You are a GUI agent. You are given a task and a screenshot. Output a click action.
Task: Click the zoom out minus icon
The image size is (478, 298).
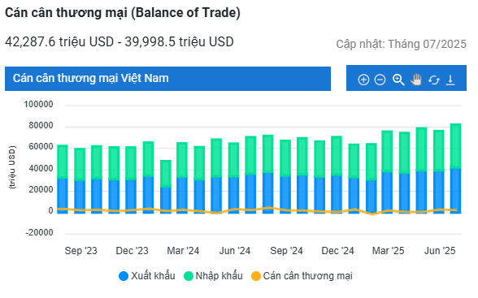(380, 80)
